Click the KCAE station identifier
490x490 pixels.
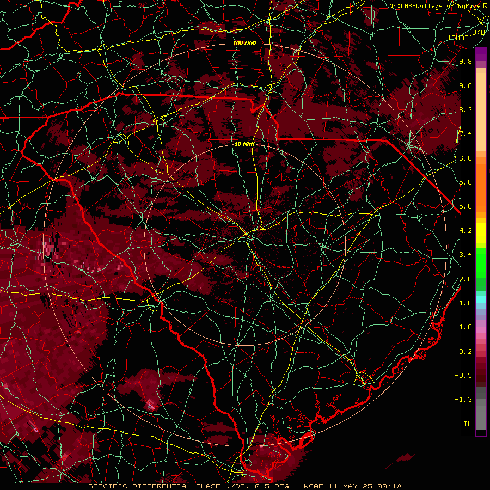315,486
